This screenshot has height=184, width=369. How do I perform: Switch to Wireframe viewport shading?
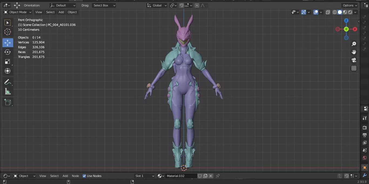(x=335, y=12)
